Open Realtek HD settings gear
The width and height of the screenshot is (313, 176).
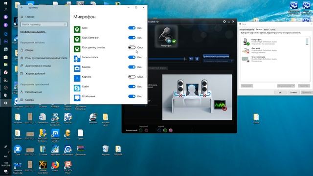[224, 22]
